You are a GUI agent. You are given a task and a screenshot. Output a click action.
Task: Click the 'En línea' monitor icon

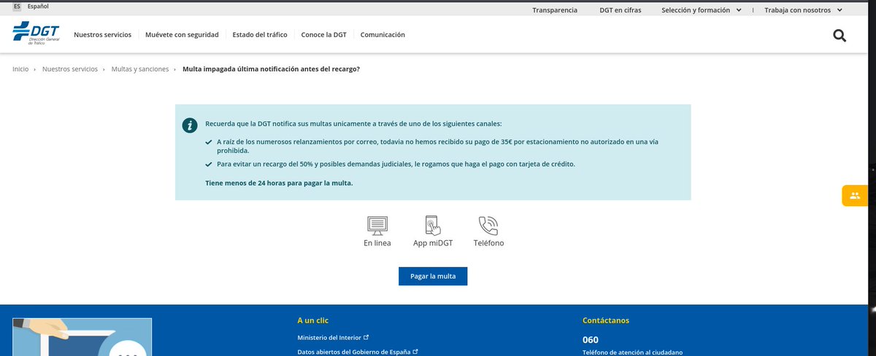click(377, 224)
